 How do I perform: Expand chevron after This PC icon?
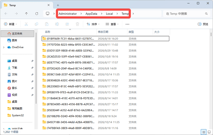click(x=54, y=13)
